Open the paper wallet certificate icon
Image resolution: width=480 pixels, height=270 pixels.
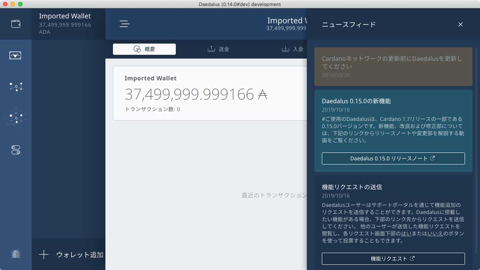16,55
